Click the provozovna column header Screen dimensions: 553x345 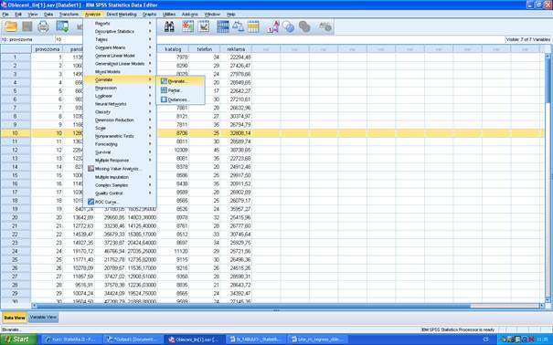point(47,49)
